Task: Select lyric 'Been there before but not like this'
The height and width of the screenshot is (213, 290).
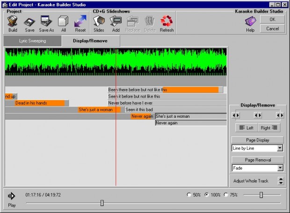Action: click(166, 90)
